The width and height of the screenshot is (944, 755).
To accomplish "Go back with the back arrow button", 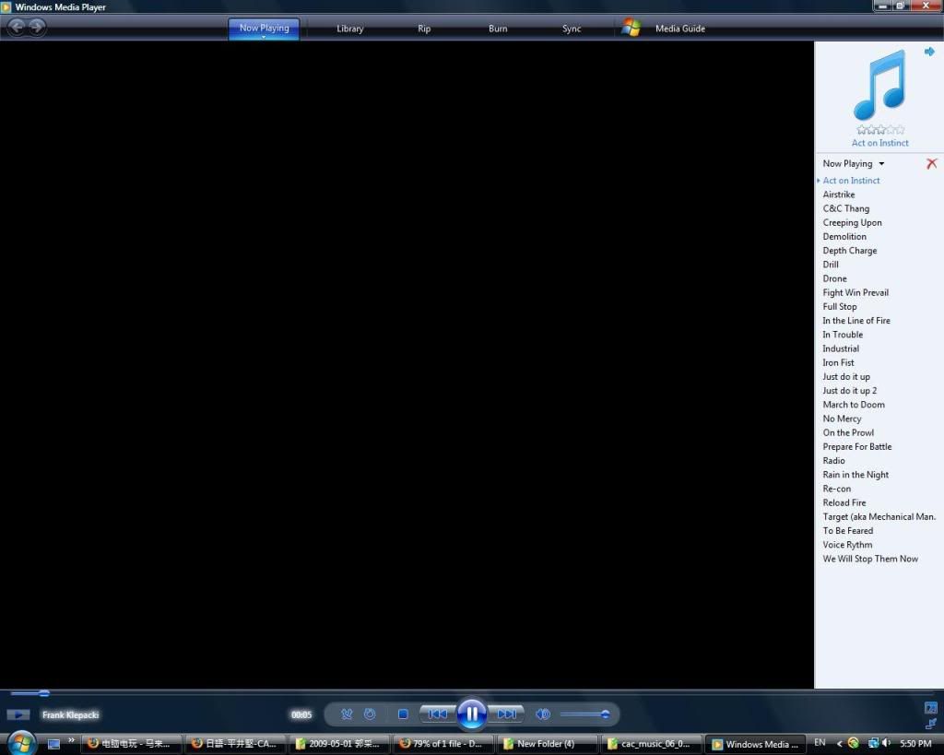I will pyautogui.click(x=17, y=27).
